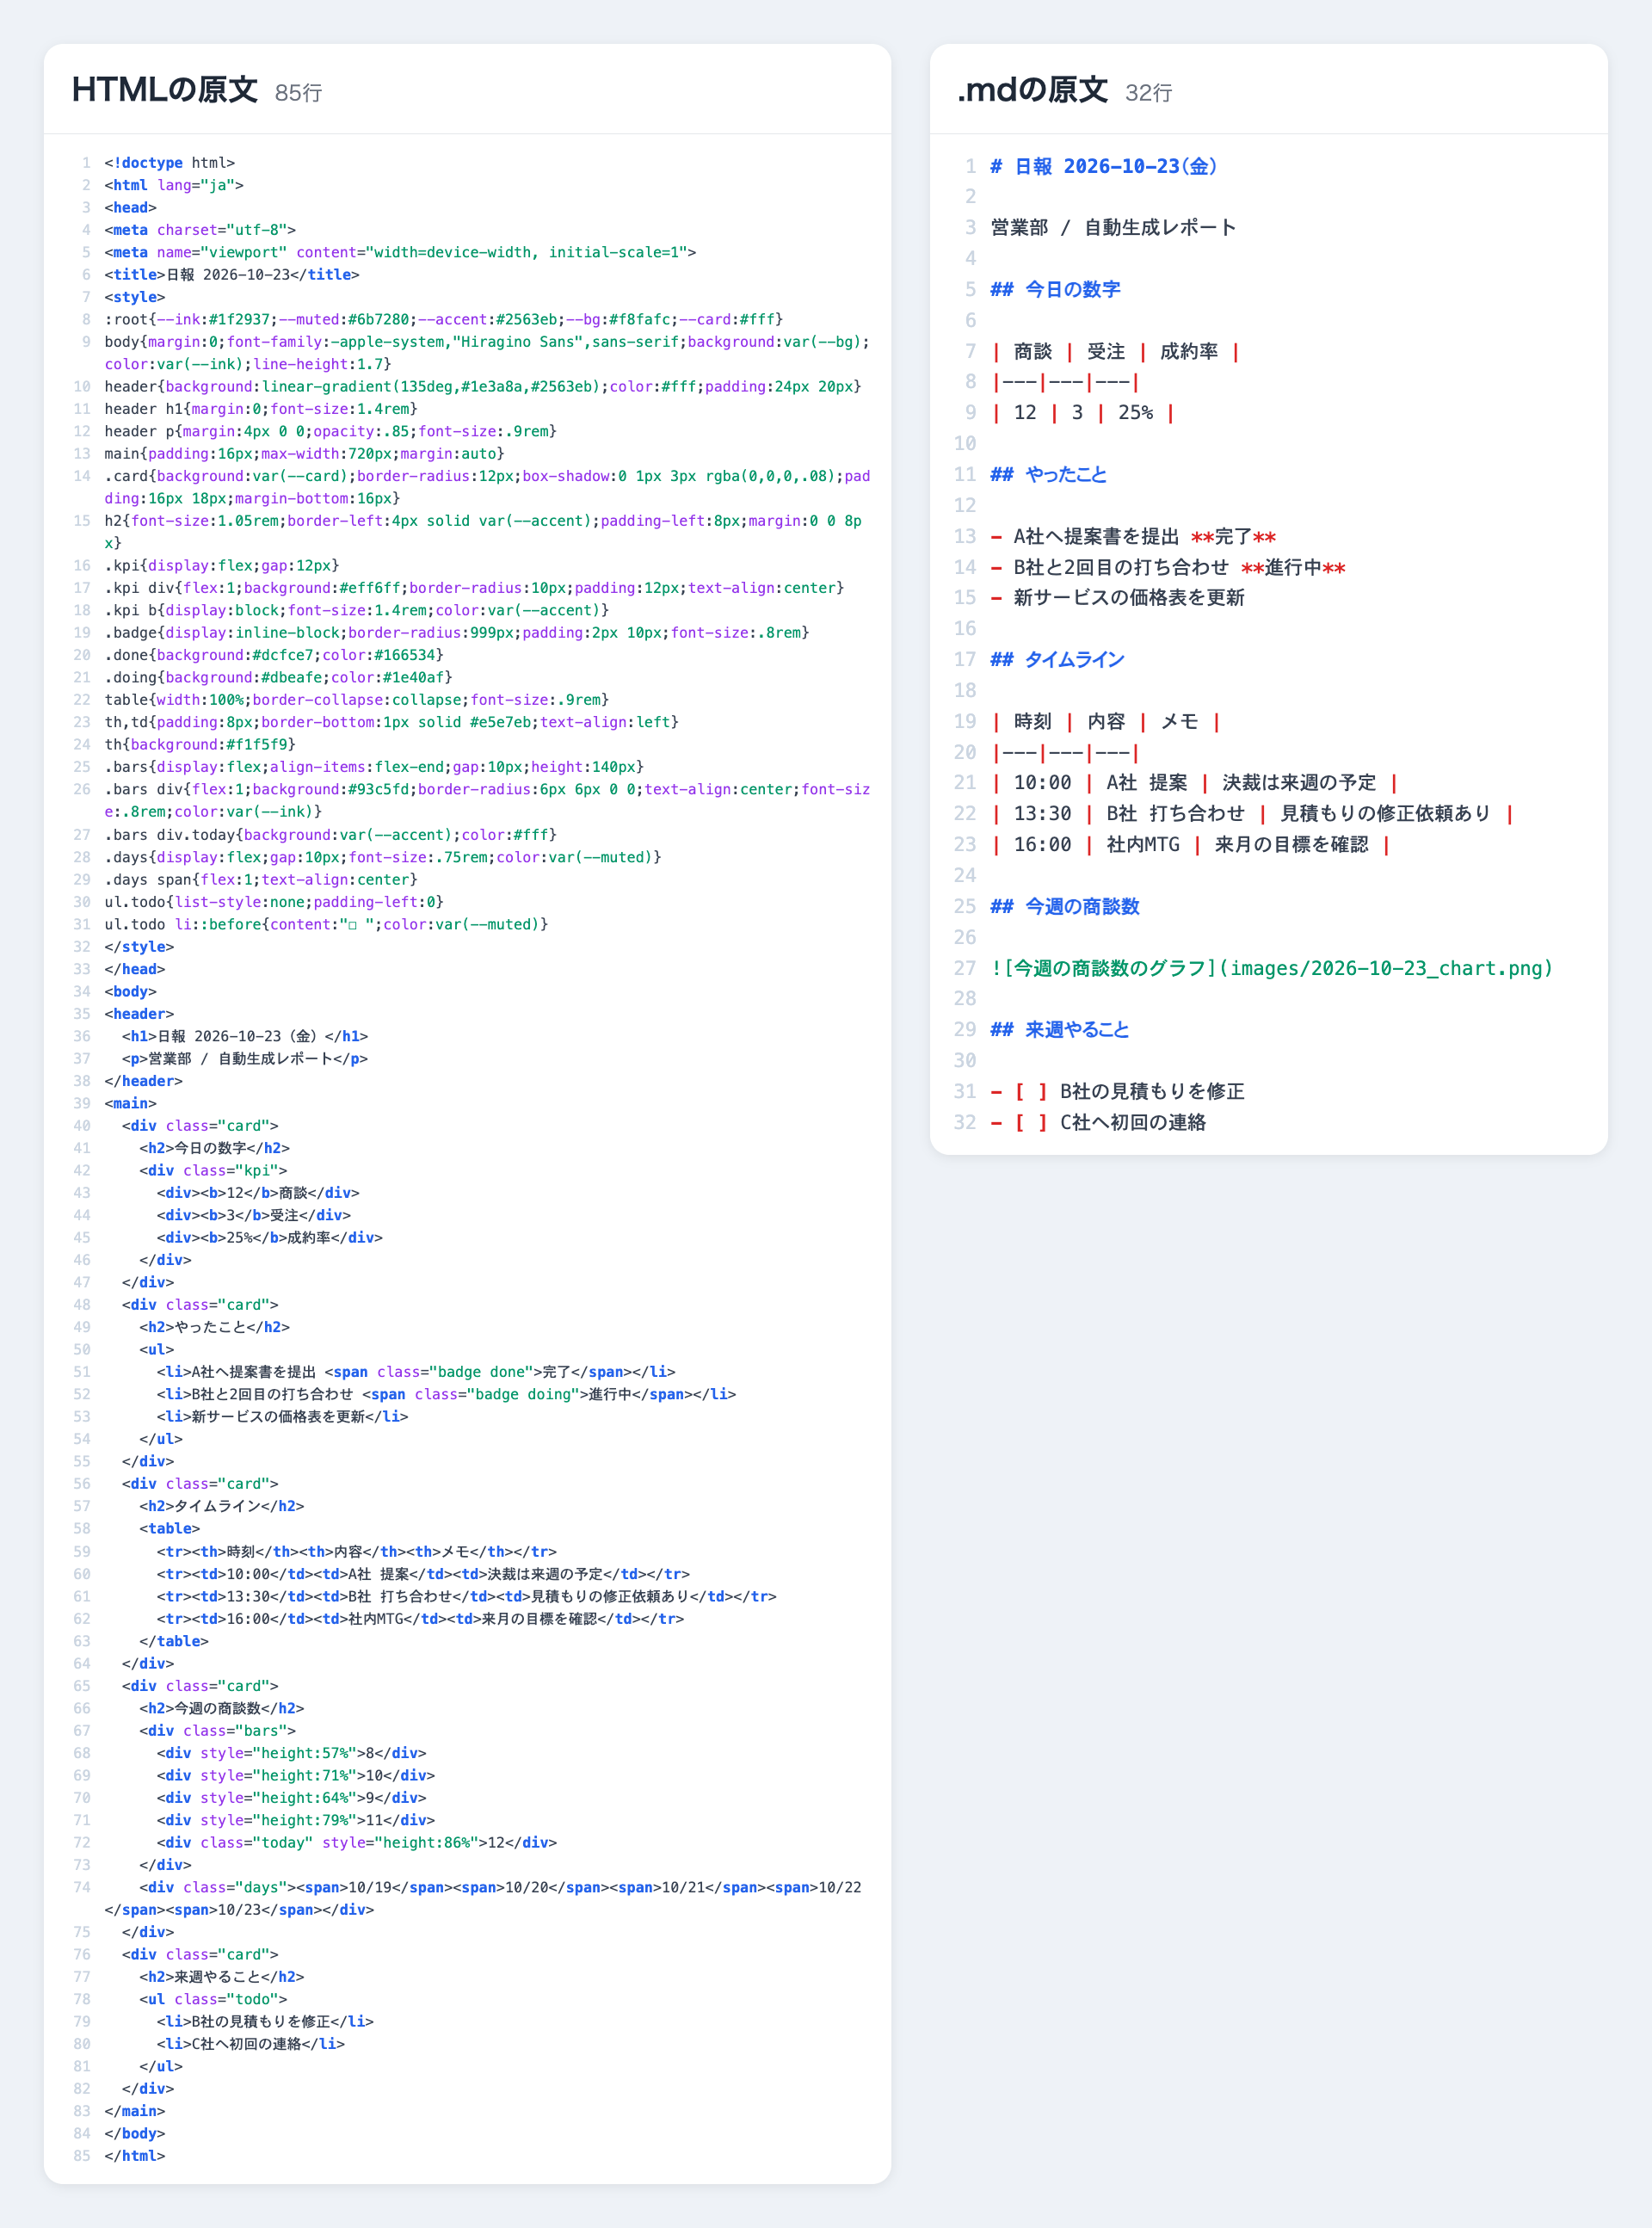Click the '<html lang="ja">' line

point(174,185)
